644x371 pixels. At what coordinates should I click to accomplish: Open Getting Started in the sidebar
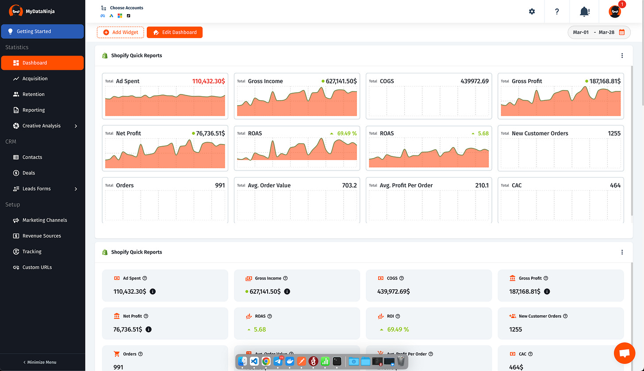click(42, 31)
